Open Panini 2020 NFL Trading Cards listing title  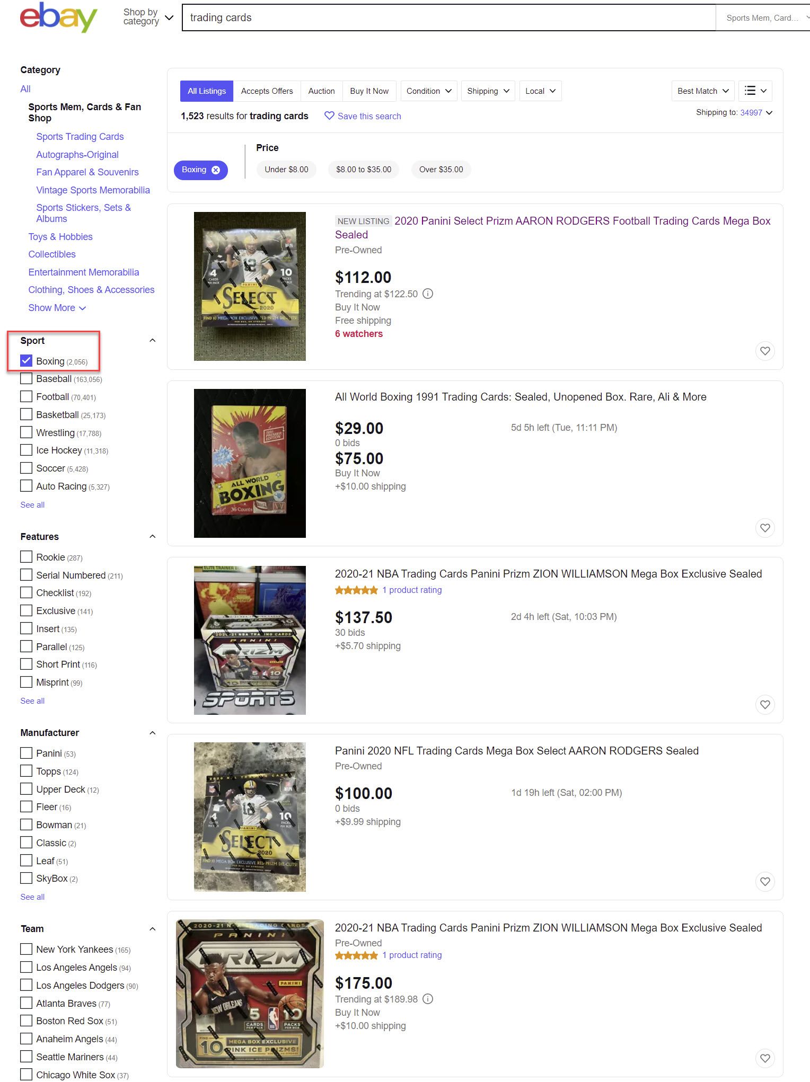point(517,751)
